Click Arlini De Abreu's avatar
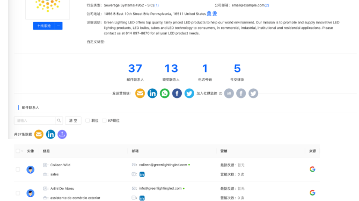This screenshot has width=359, height=201. click(x=31, y=193)
